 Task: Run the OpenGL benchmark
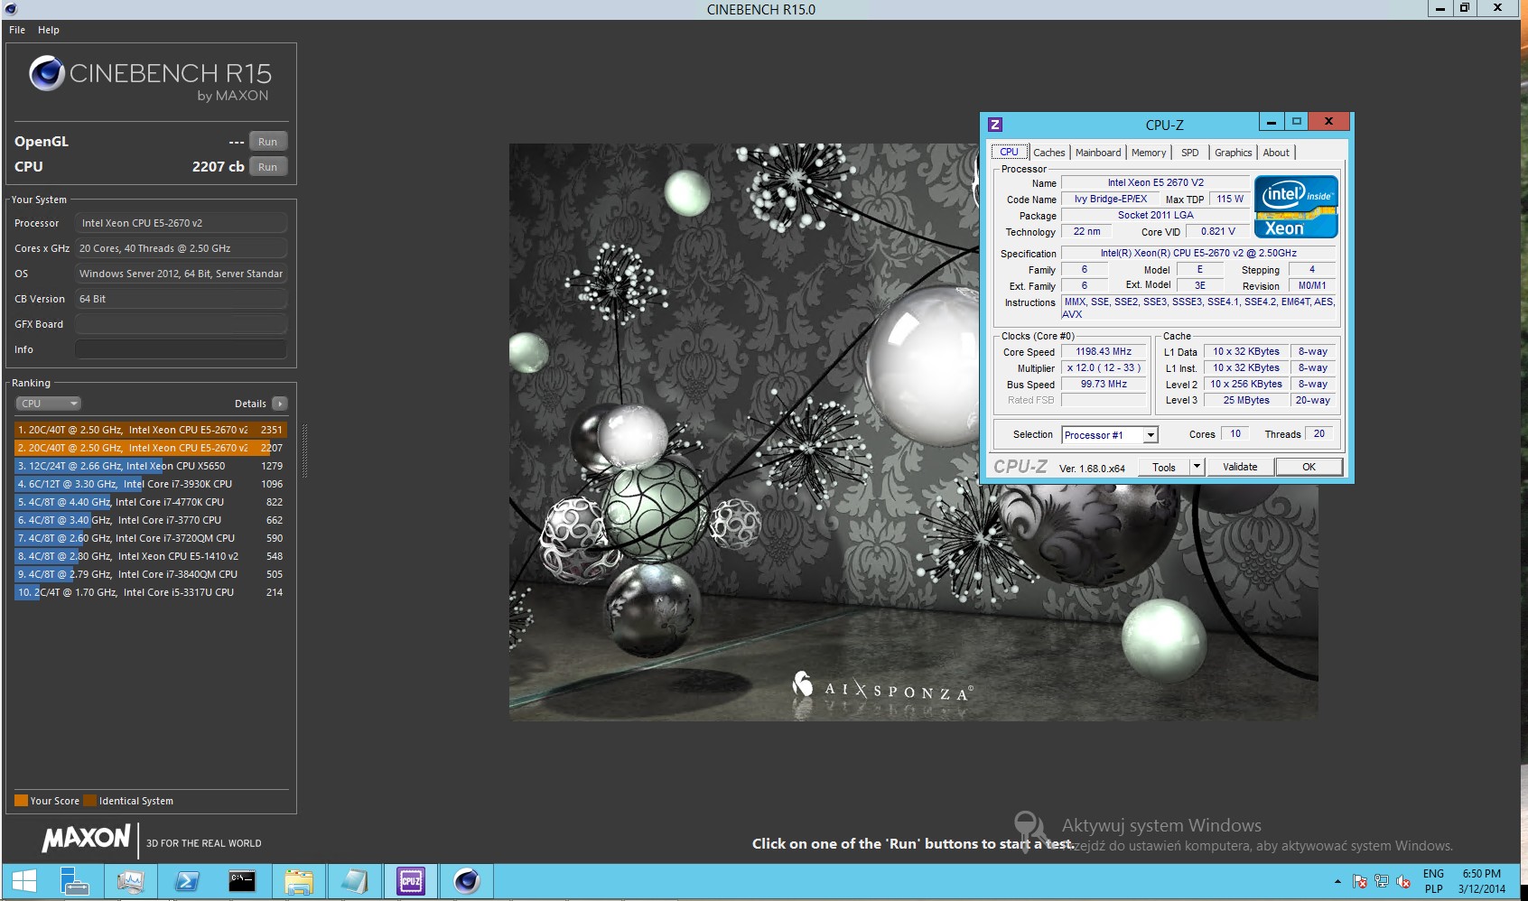tap(268, 142)
